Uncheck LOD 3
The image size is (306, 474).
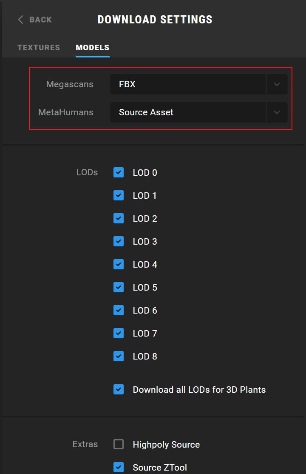(x=119, y=241)
